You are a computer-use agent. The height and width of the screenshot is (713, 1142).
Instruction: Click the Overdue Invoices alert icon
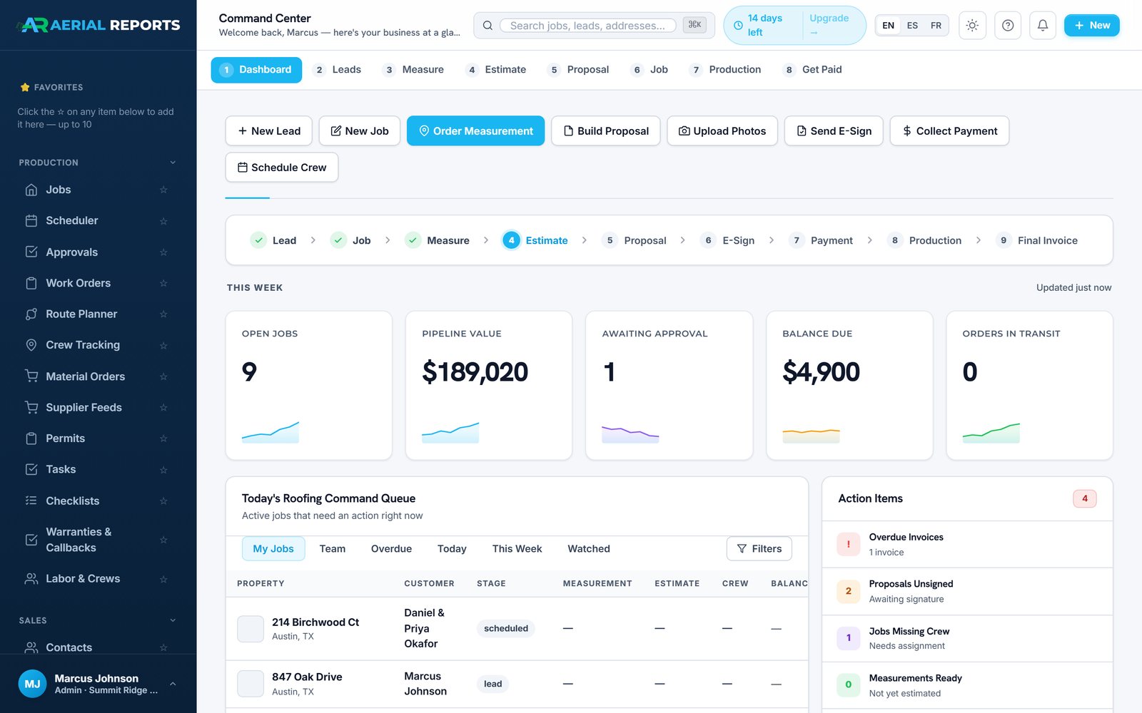[x=848, y=545]
